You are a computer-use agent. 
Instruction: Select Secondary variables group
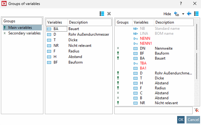[x=22, y=33]
